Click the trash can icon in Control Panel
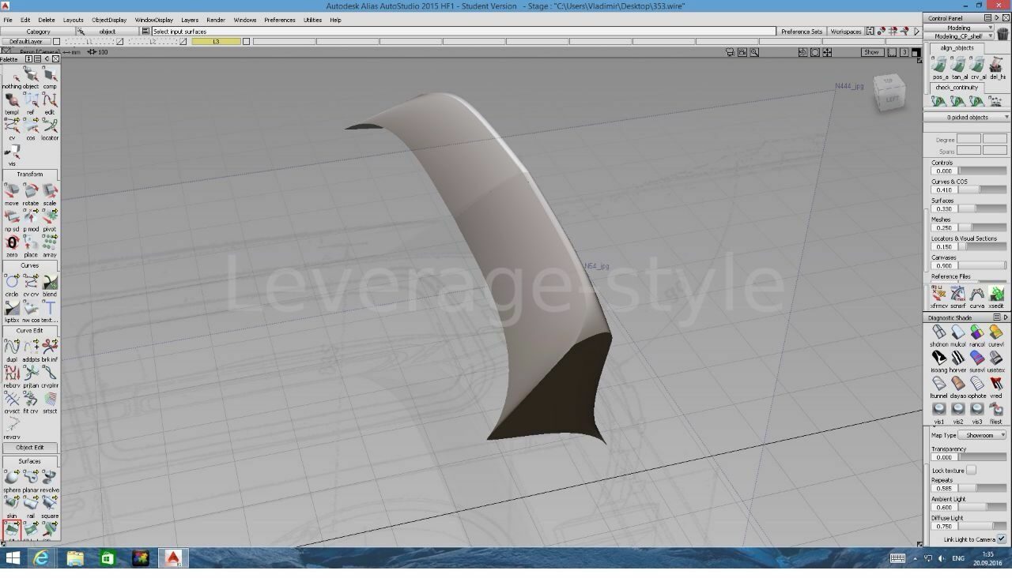Screen dimensions: 1012x578 1003,34
